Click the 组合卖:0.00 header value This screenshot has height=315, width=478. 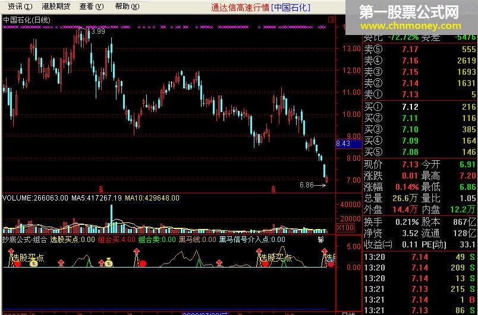[x=157, y=240]
